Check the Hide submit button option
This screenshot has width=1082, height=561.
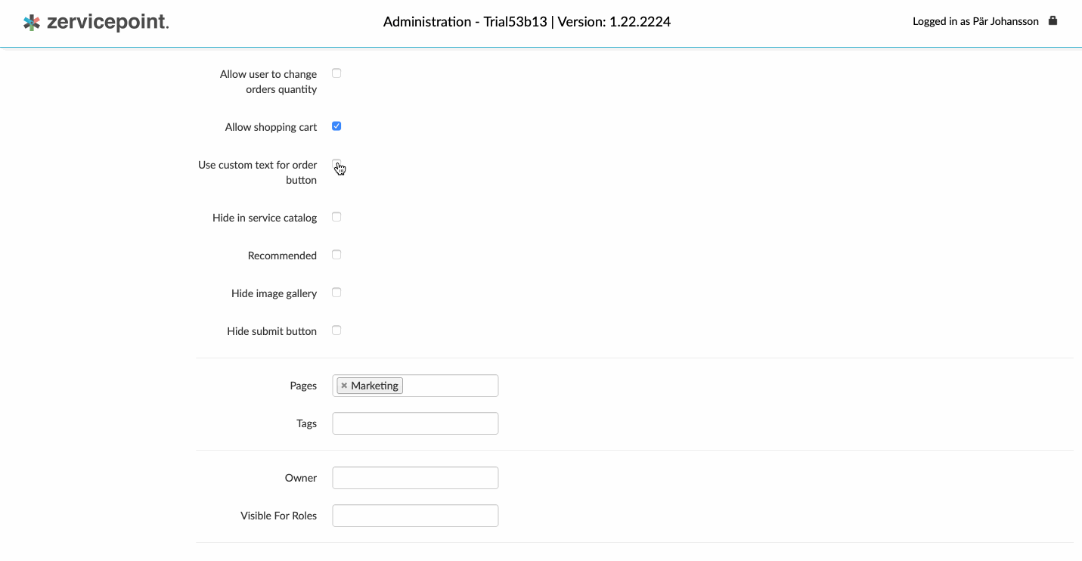(336, 330)
